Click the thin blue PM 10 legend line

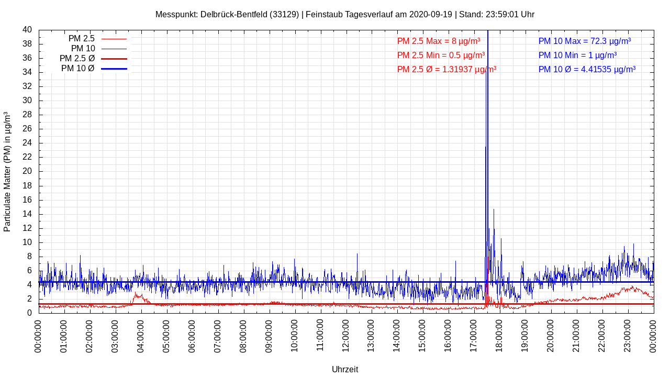click(x=114, y=49)
